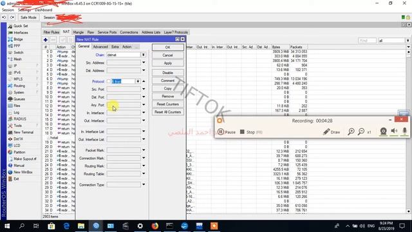Screen dimensions: 412x232
Task: Open the Chain dropdown
Action: tap(144, 55)
